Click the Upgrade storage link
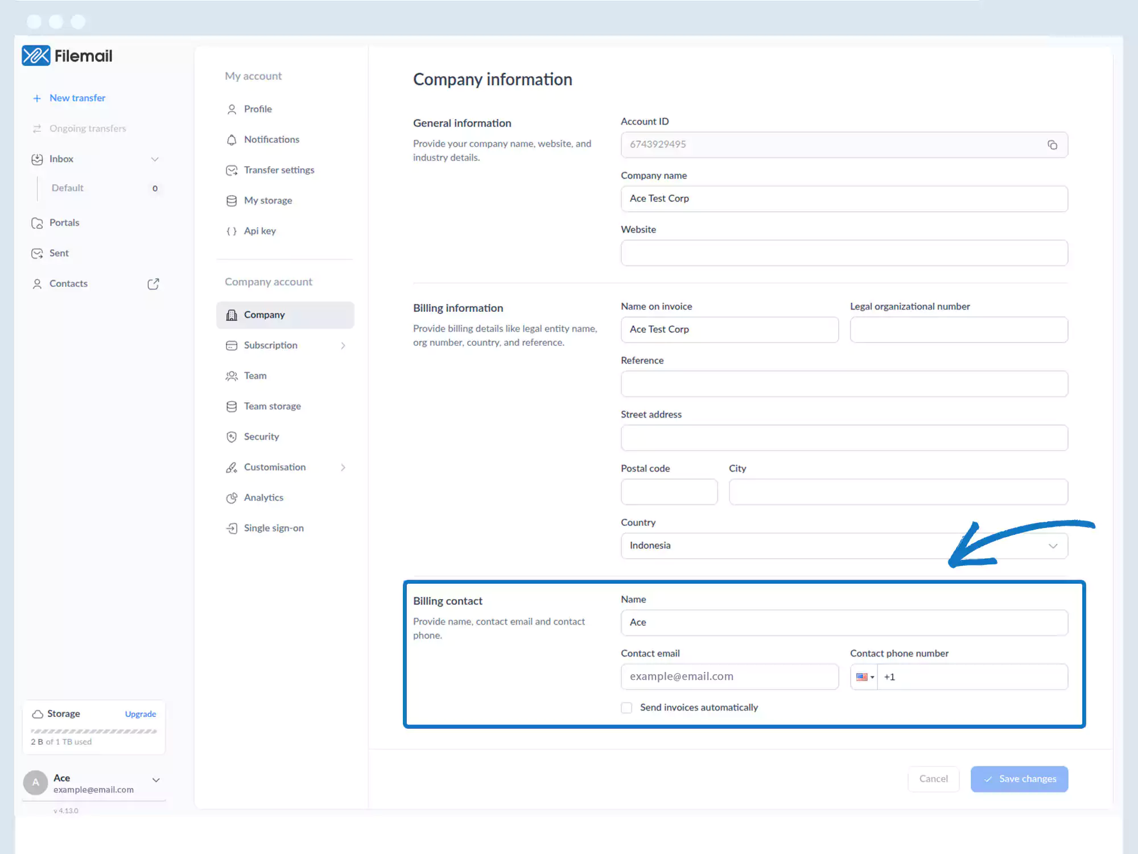This screenshot has height=854, width=1138. tap(140, 714)
